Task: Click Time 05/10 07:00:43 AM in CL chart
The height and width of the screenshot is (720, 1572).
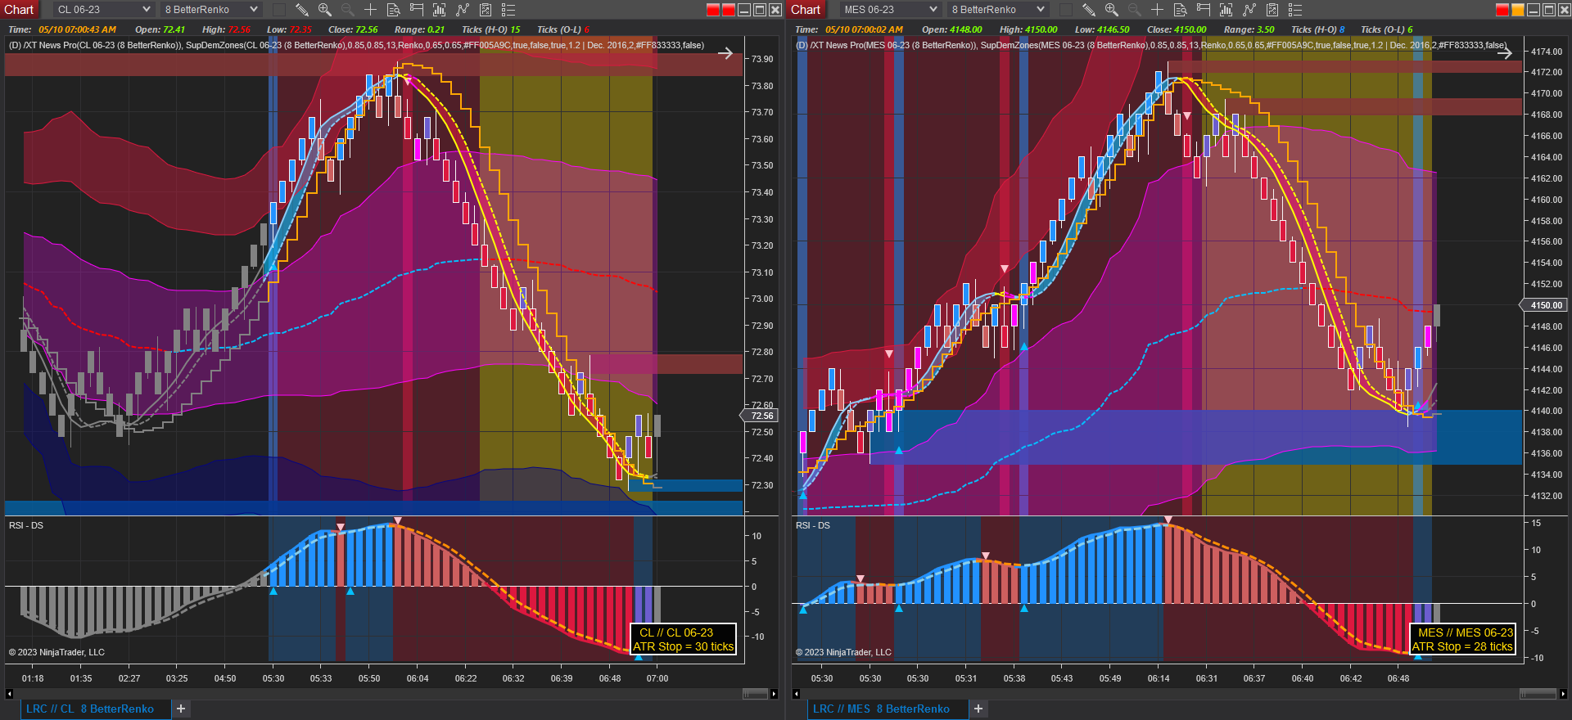Action: pyautogui.click(x=62, y=29)
